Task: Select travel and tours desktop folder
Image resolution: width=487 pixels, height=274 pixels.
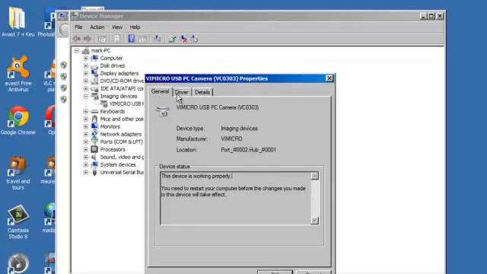Action: (18, 173)
